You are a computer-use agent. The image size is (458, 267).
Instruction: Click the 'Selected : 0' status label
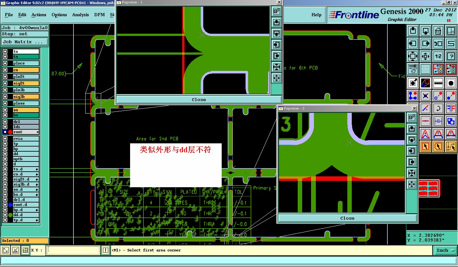(25, 241)
